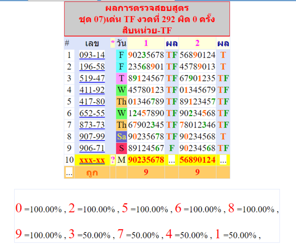The image size is (296, 251).
Task: Click value 89124567 in row 3
Action: click(146, 78)
